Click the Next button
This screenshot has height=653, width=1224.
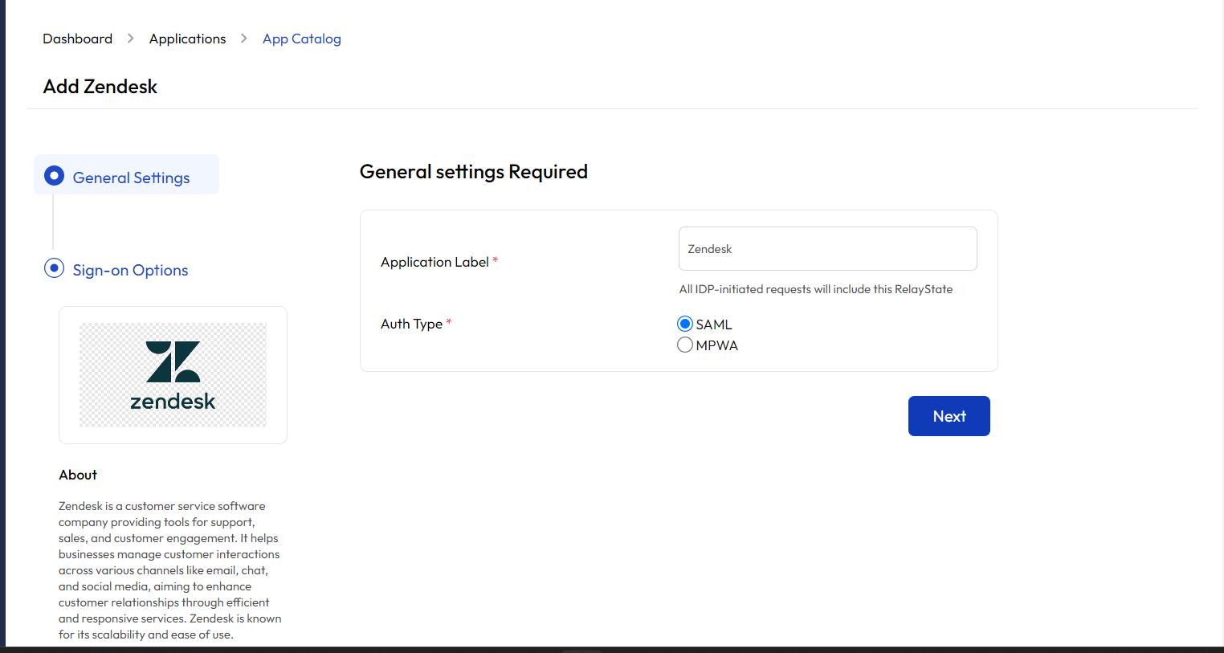point(949,416)
